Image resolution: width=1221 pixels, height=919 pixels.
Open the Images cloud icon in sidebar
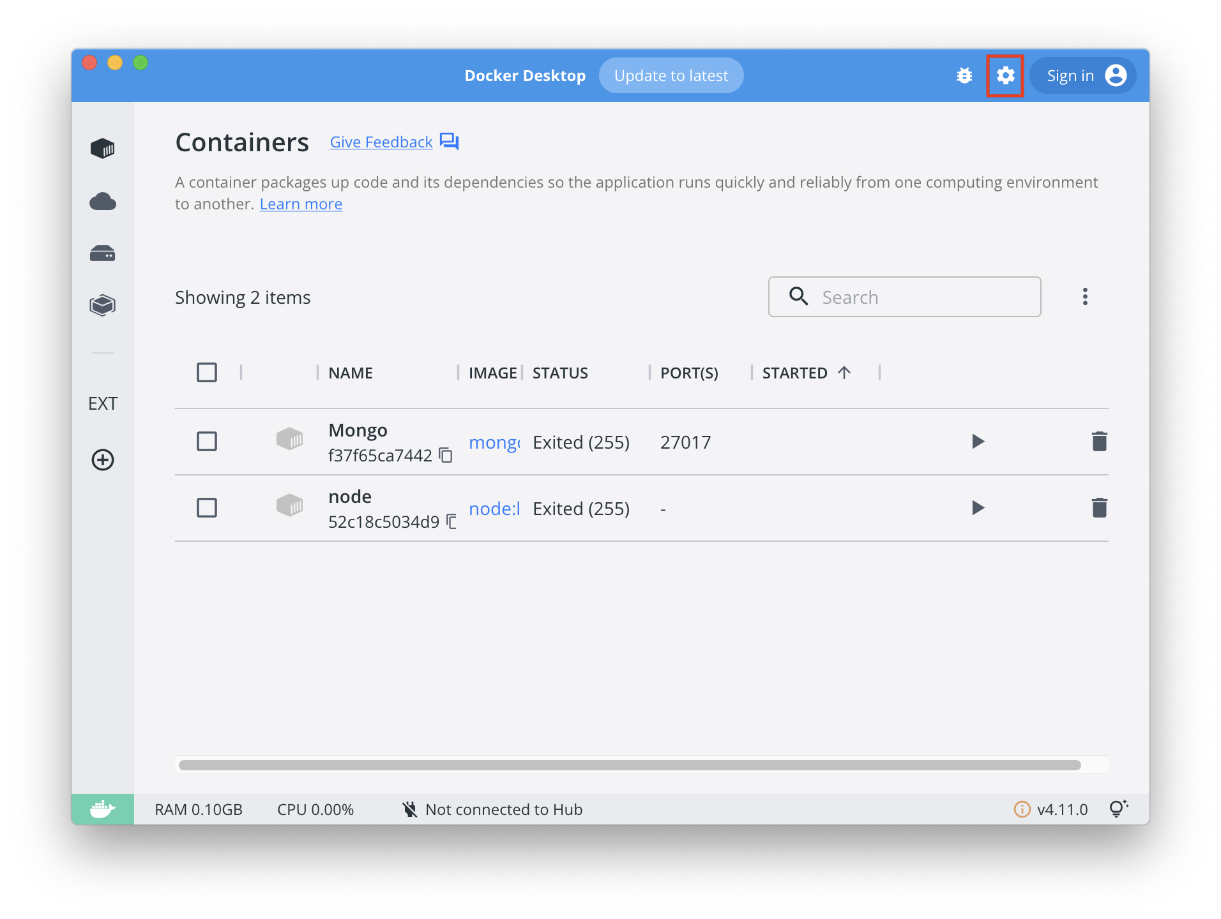click(102, 202)
